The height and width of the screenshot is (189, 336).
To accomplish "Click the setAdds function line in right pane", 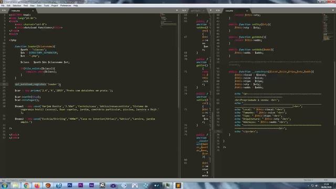I will click(x=251, y=49).
